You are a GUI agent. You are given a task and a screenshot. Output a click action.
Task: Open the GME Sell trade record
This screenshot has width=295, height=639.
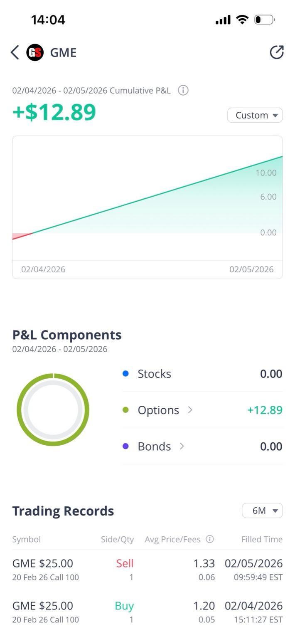point(147,570)
